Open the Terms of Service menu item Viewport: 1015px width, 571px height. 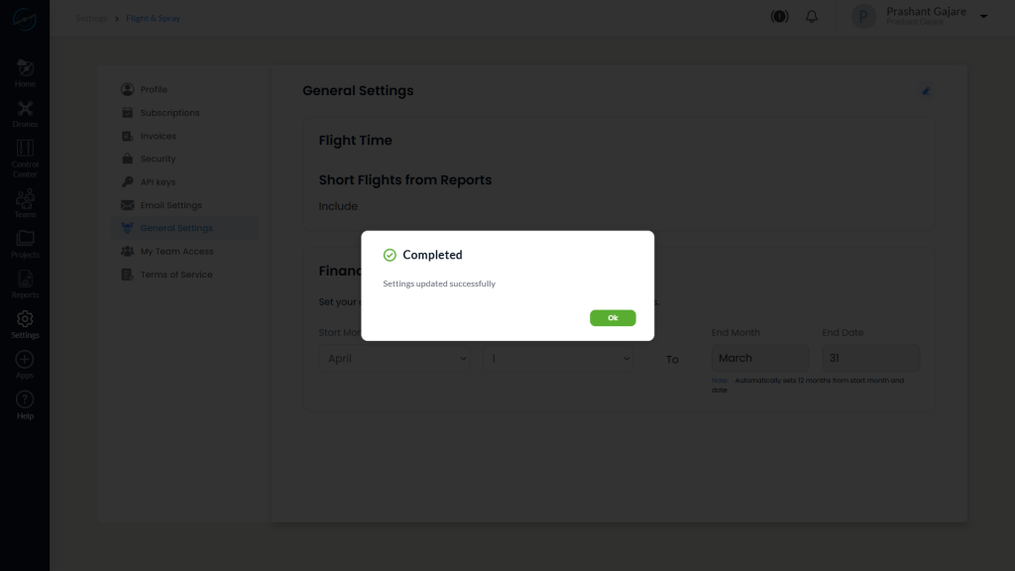(x=176, y=275)
